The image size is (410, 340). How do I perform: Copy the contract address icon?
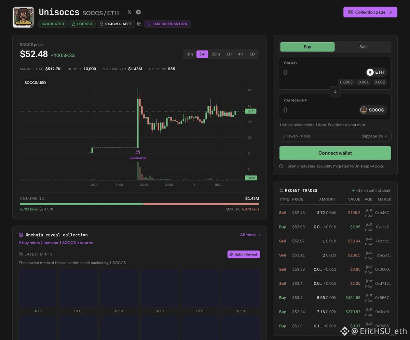(139, 24)
